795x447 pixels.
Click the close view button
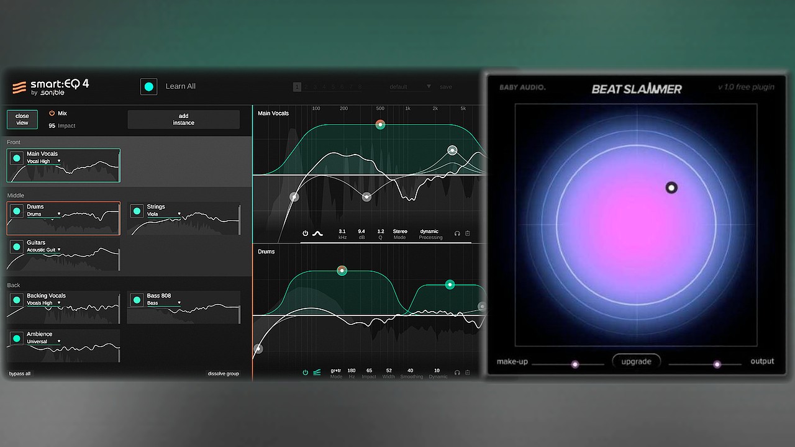[x=22, y=120]
